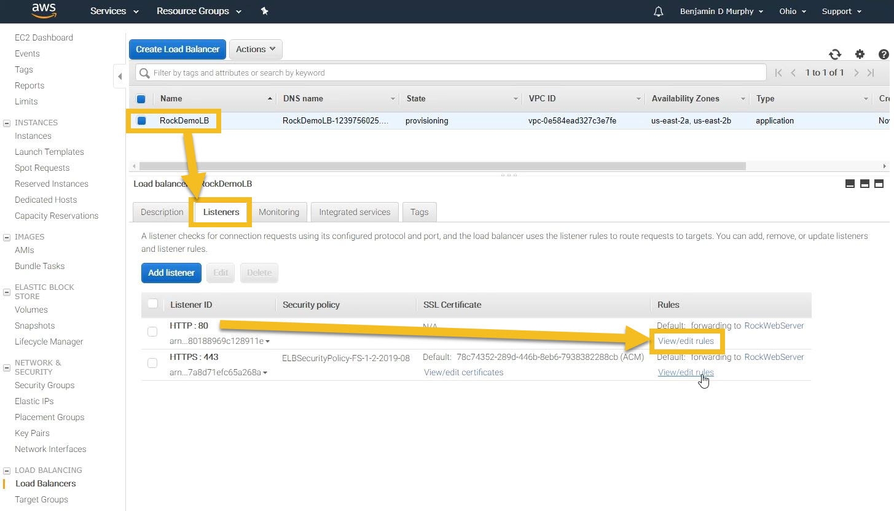Screen dimensions: 894x511
Task: Open Launch Templates in the sidebar
Action: click(49, 152)
